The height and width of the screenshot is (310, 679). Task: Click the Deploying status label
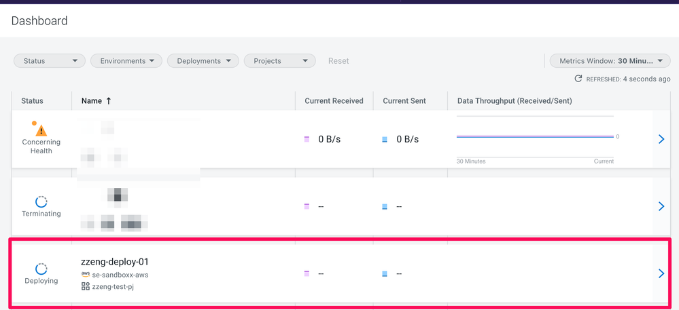(41, 281)
